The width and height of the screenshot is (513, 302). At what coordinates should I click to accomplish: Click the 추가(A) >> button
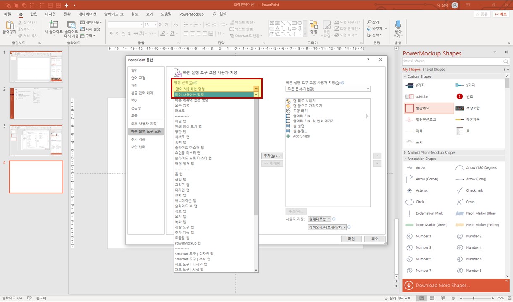point(272,156)
